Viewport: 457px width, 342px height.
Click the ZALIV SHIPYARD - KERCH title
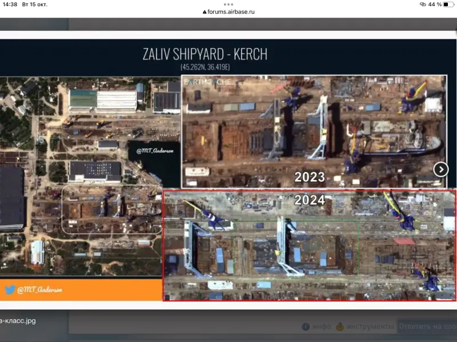click(205, 55)
